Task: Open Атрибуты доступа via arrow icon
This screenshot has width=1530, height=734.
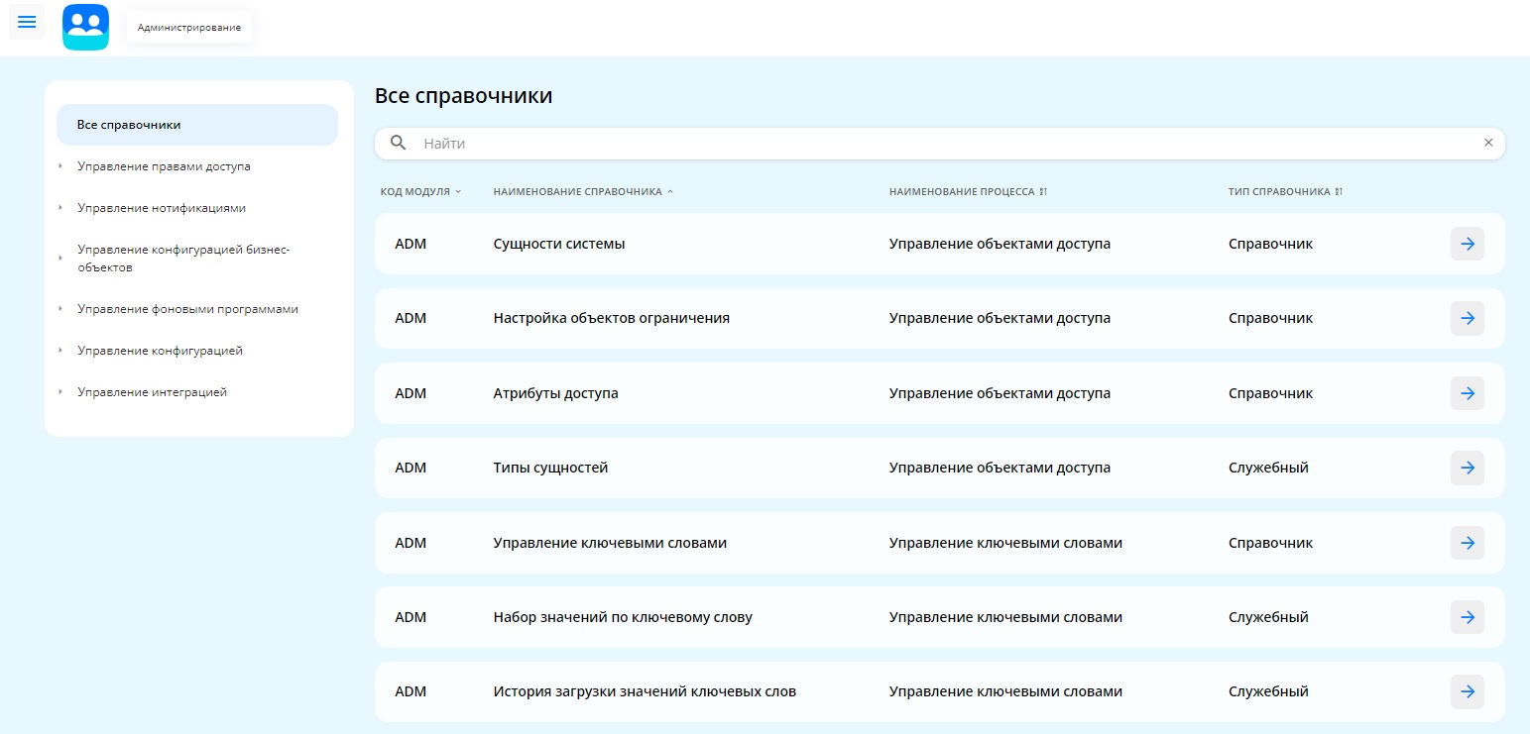Action: tap(1467, 393)
